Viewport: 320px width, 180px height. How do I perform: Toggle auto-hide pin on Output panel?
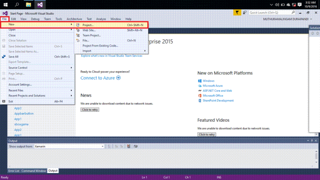click(312, 141)
